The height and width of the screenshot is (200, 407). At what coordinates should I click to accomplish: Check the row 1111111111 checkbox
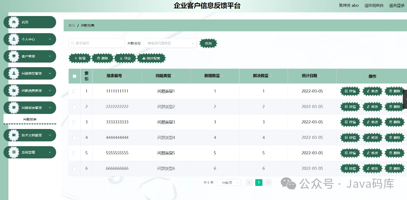tap(74, 91)
